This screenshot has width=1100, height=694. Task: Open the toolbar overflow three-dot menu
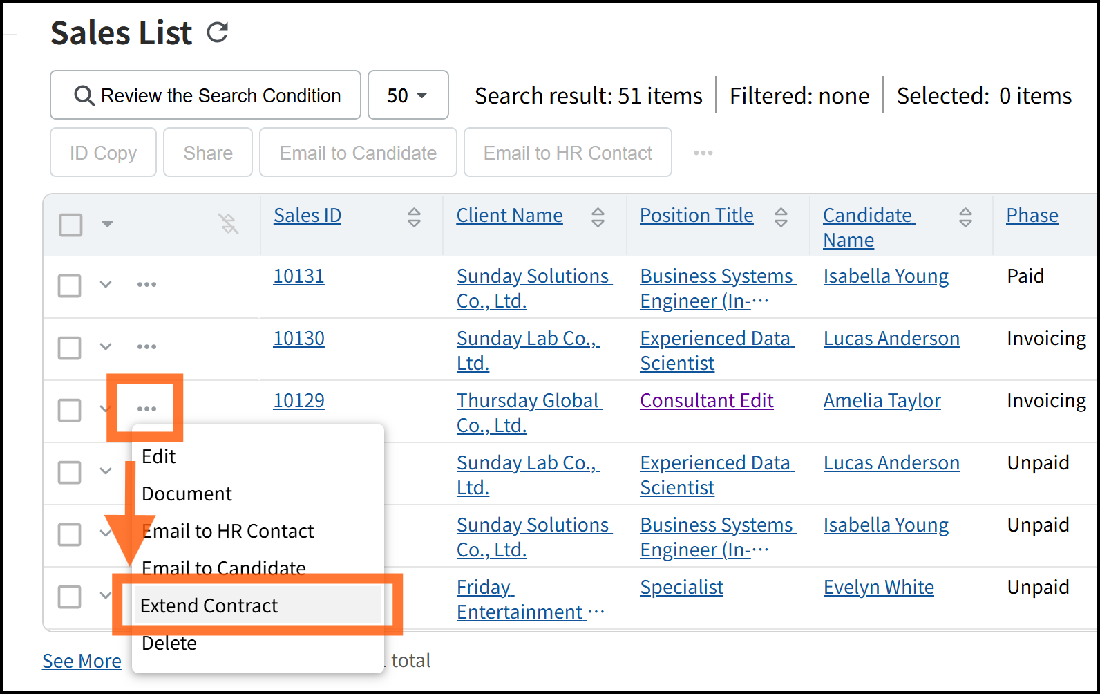click(x=703, y=153)
